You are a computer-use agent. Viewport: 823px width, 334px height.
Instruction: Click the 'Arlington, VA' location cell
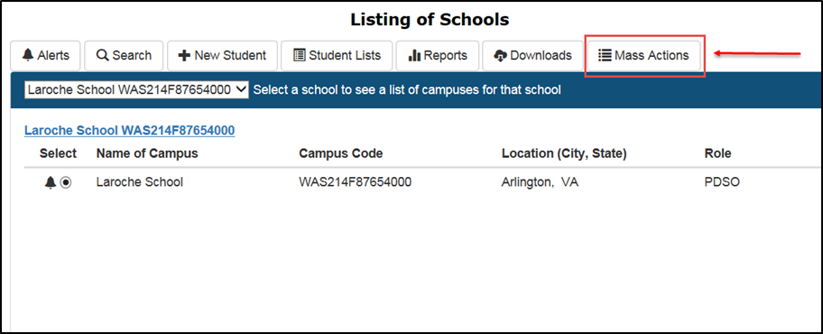(540, 182)
